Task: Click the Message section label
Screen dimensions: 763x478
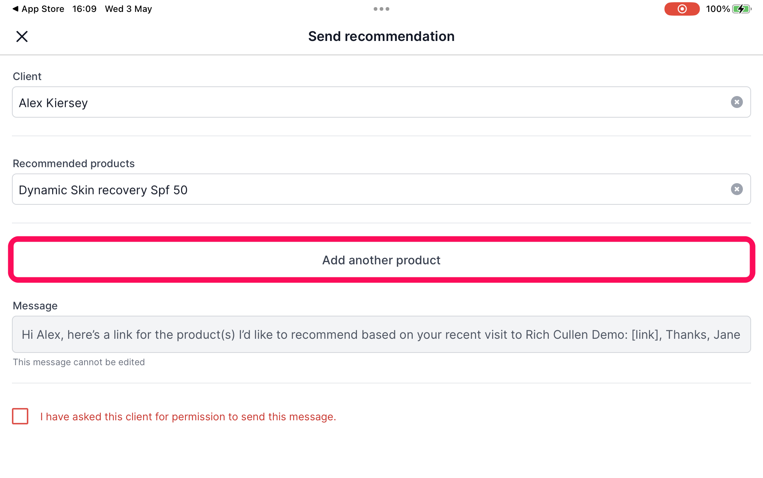Action: point(35,306)
